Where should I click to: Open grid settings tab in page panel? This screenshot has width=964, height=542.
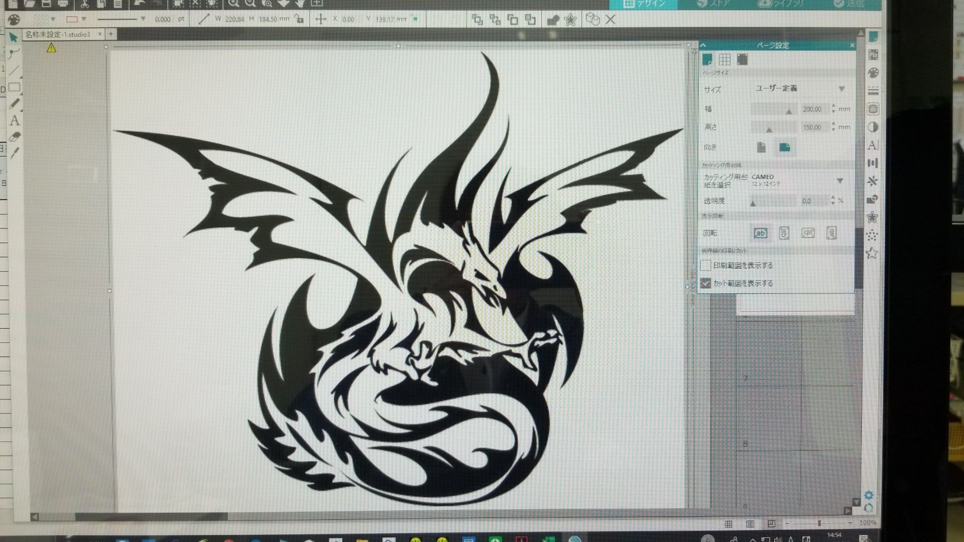[725, 60]
